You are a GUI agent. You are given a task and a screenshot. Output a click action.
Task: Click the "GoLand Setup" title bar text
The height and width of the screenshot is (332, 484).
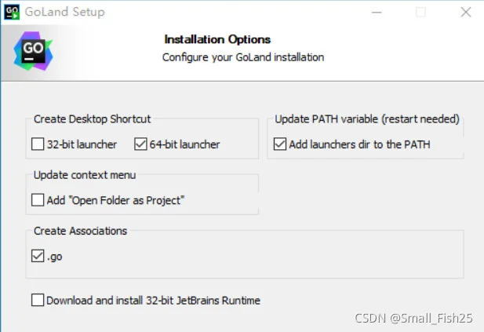click(x=65, y=12)
